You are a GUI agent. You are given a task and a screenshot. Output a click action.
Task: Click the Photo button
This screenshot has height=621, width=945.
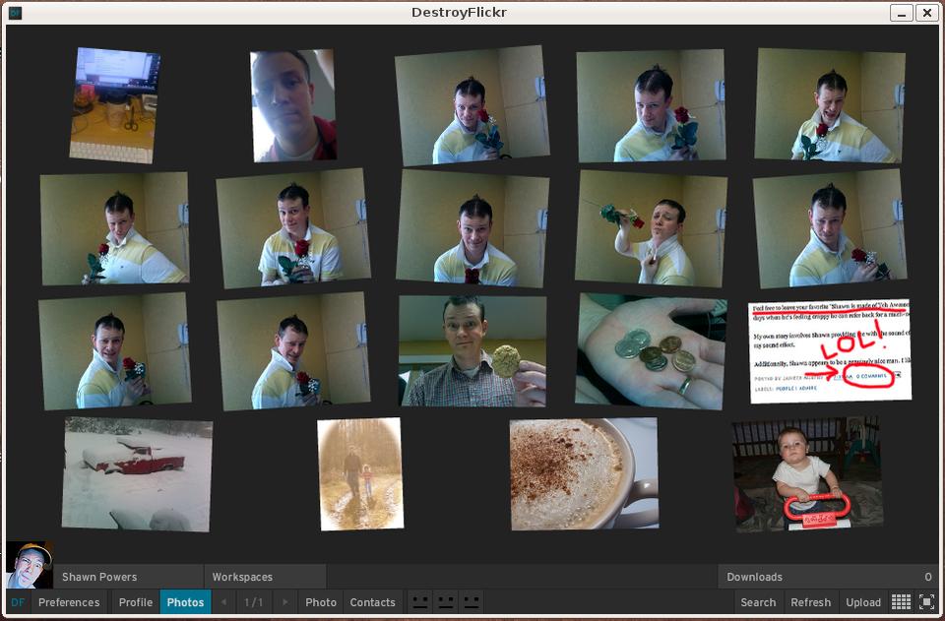[x=321, y=602]
